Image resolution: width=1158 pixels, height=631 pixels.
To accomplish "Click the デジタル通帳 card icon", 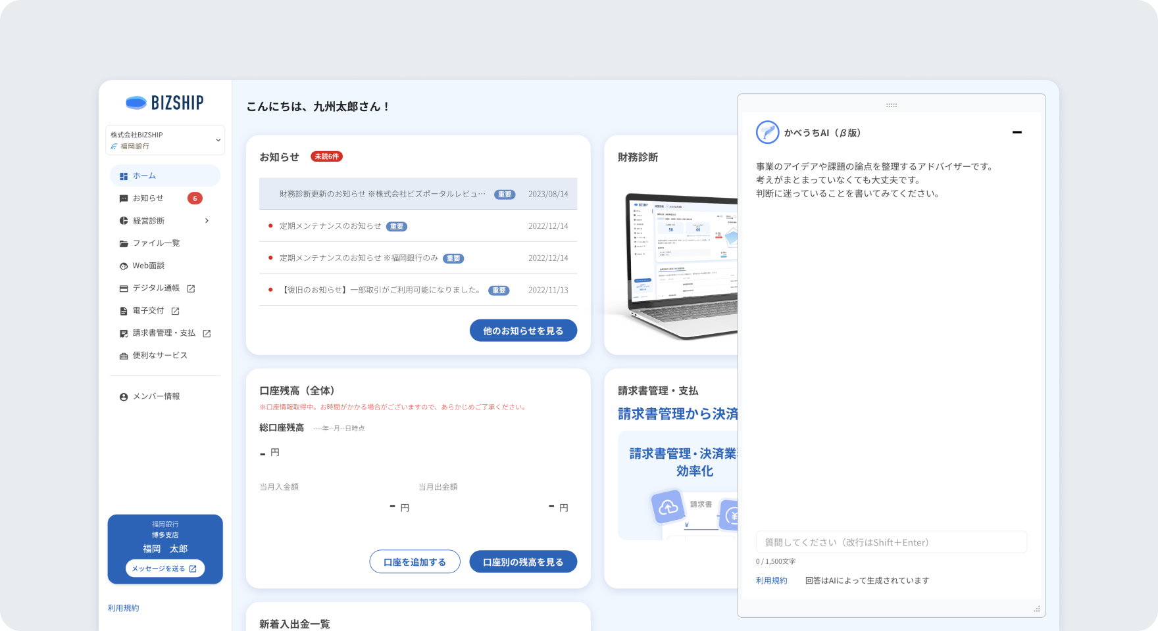I will pyautogui.click(x=124, y=289).
